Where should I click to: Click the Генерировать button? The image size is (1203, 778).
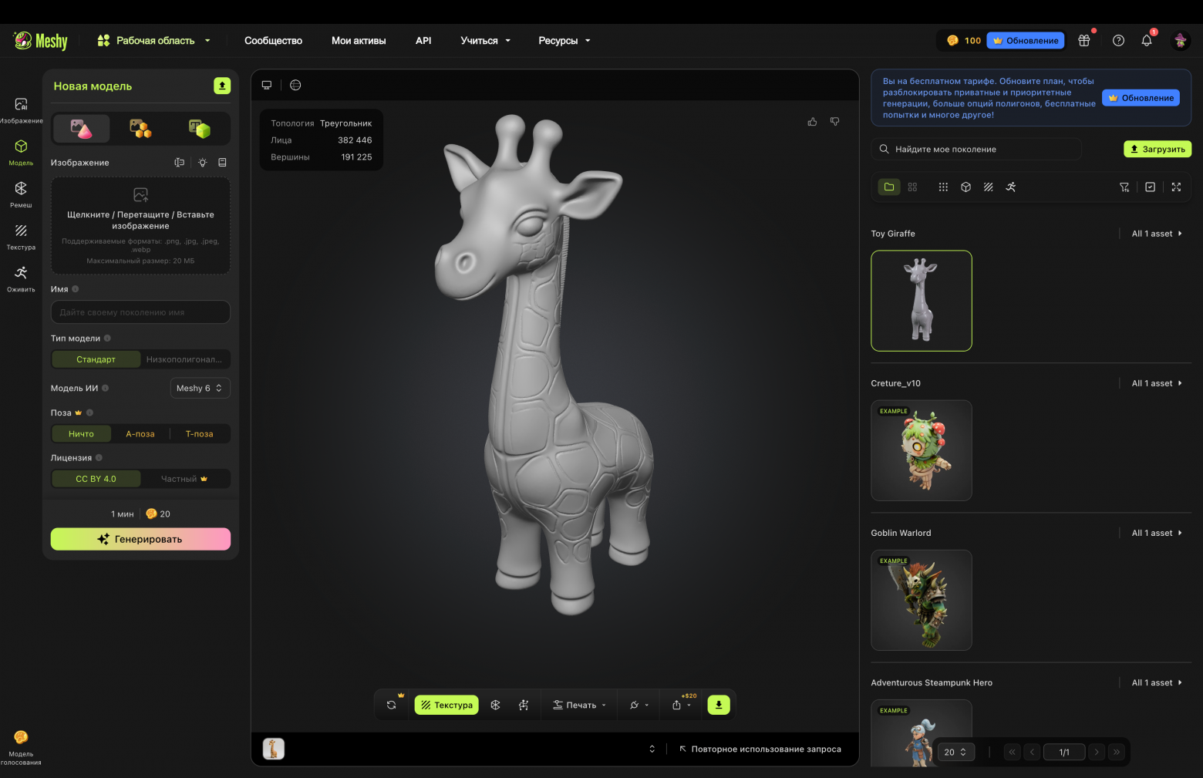(140, 538)
